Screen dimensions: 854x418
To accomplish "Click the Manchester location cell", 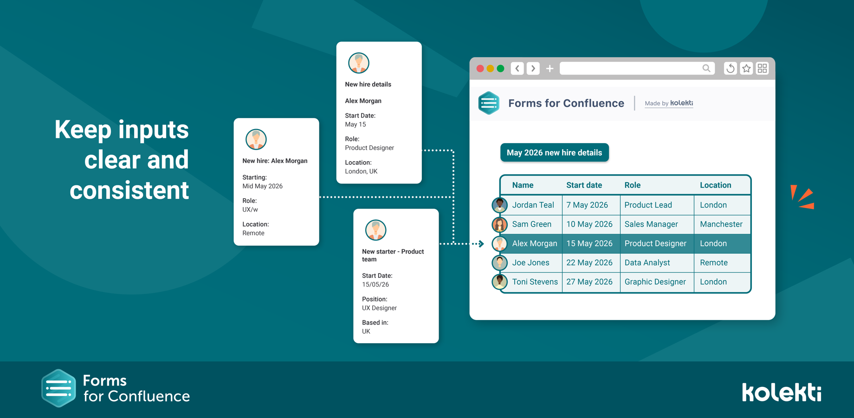I will point(721,224).
